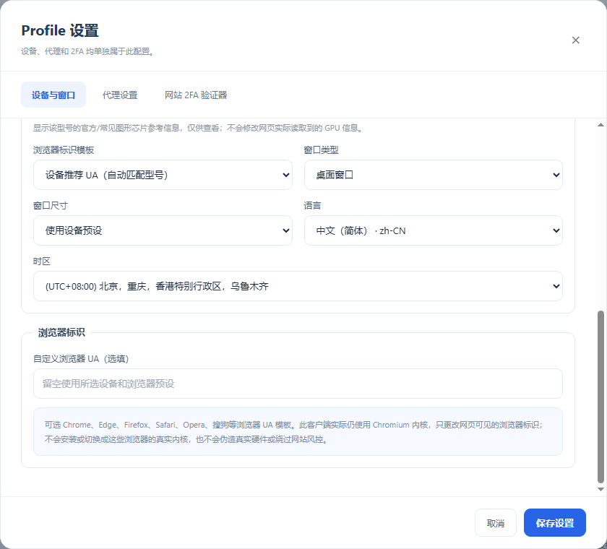The image size is (607, 549).
Task: Click the scrollbar up arrow
Action: click(x=600, y=124)
